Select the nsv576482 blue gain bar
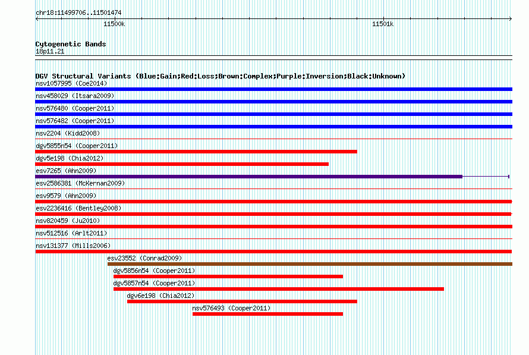Viewport: 529px width, 355px height. (x=273, y=127)
